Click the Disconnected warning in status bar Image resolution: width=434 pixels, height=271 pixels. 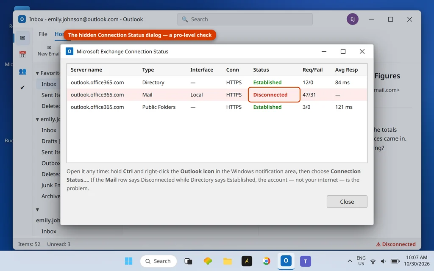[396, 244]
